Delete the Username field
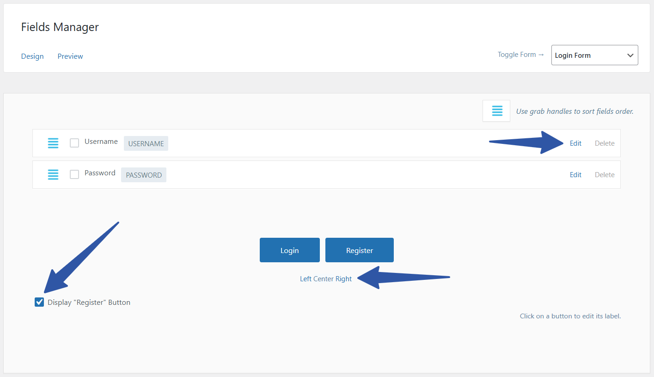The image size is (654, 377). (x=605, y=143)
